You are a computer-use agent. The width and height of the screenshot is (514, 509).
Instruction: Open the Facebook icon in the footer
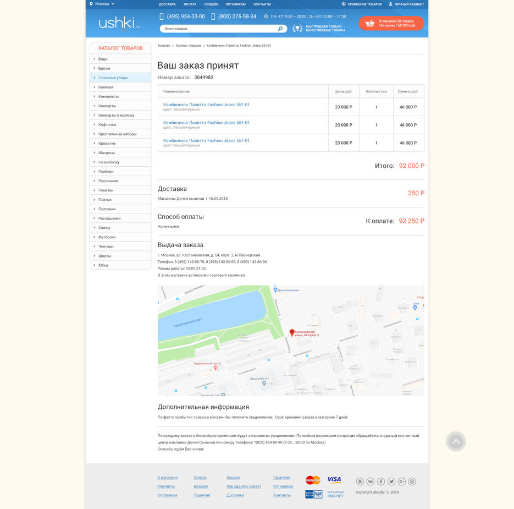(380, 481)
